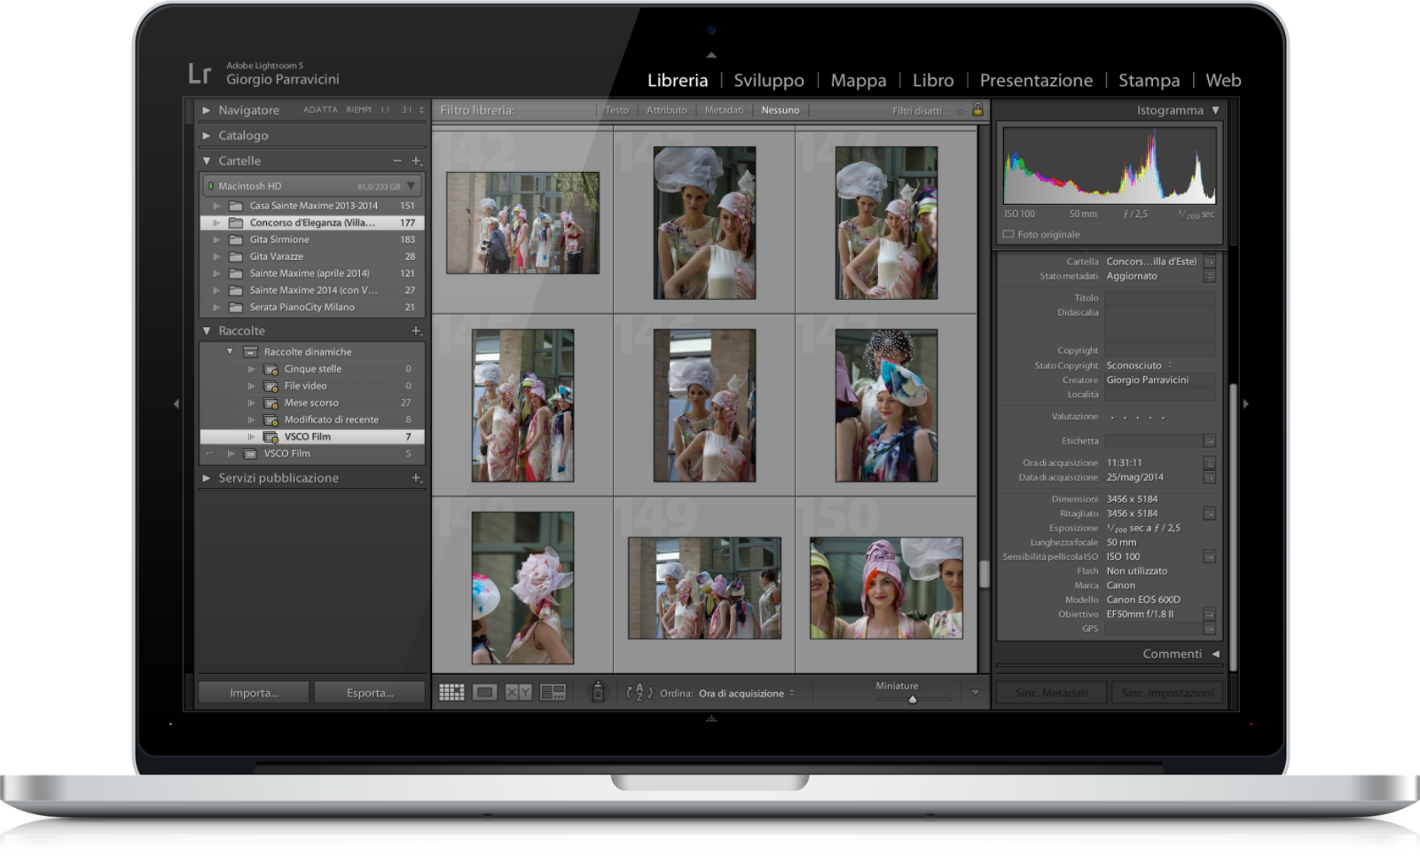Screen dimensions: 1420x856
Task: Click map button beside GPS field
Action: [x=1210, y=629]
